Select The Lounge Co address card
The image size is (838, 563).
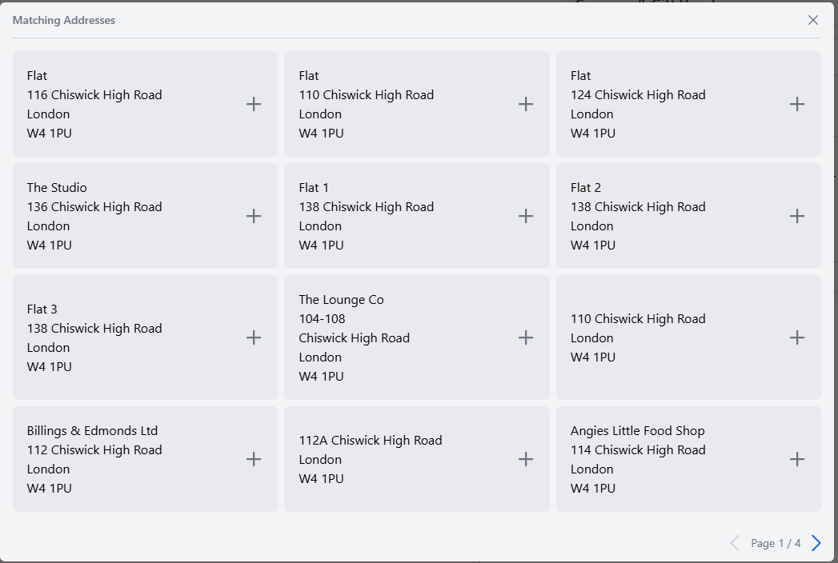point(417,337)
